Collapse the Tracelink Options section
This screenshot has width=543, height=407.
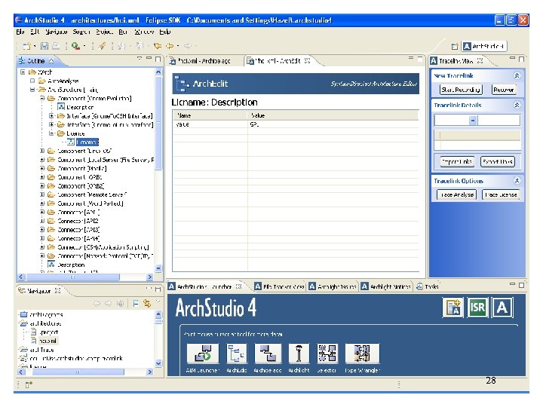[517, 181]
